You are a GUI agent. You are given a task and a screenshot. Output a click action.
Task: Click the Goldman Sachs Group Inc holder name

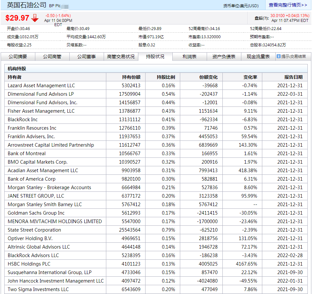(x=36, y=213)
